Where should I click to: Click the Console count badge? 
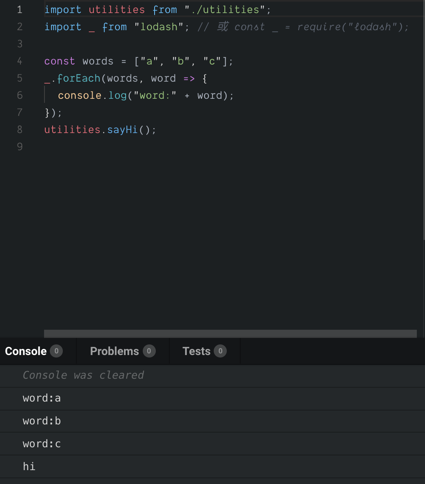pos(56,351)
